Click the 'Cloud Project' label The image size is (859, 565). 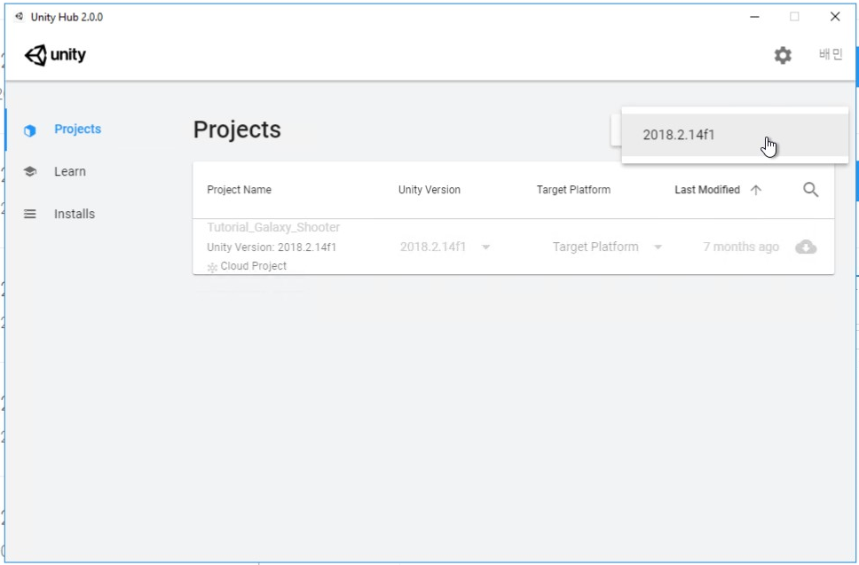click(x=253, y=266)
